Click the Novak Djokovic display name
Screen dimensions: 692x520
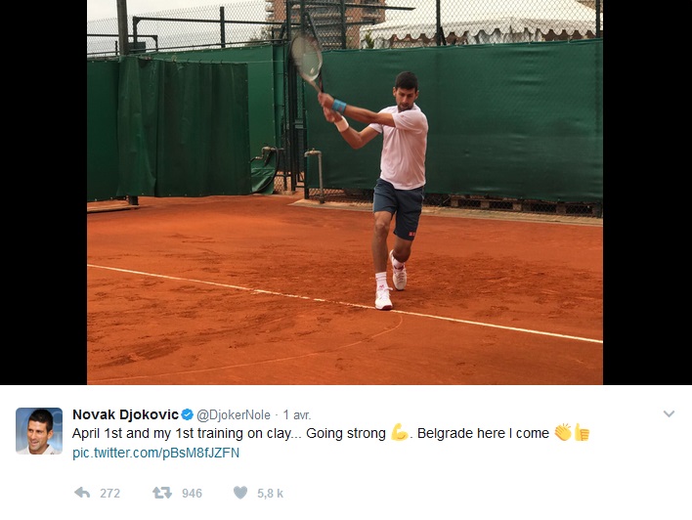(125, 414)
